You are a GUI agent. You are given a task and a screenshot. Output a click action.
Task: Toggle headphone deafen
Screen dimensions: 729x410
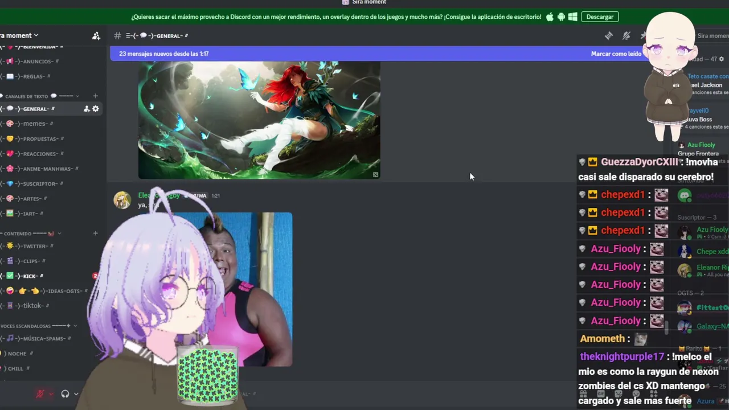(65, 393)
